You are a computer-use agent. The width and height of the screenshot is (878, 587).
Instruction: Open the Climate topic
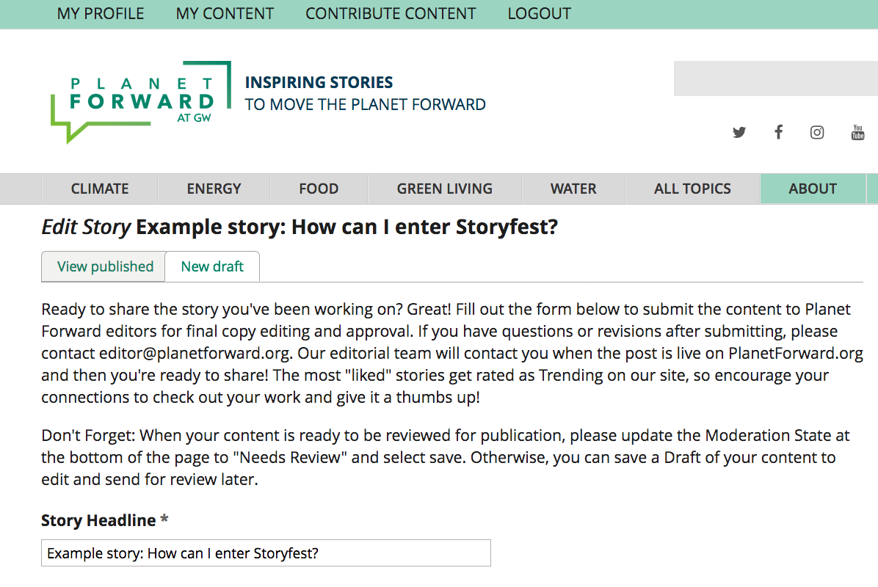(x=100, y=189)
